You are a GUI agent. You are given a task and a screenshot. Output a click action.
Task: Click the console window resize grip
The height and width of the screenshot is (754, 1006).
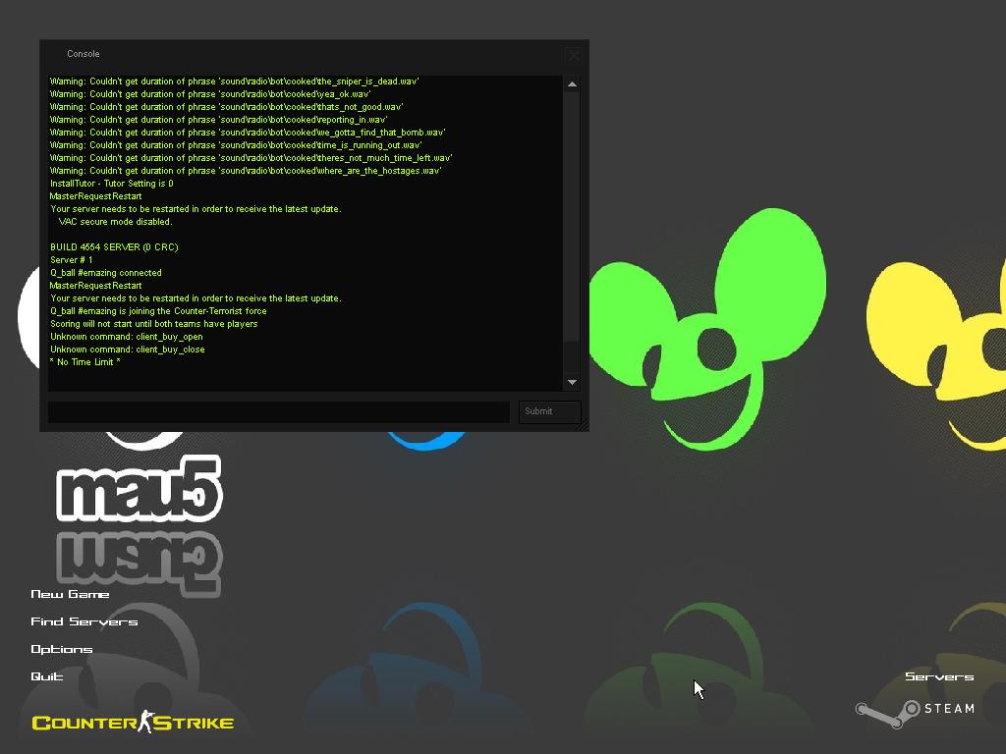point(583,425)
